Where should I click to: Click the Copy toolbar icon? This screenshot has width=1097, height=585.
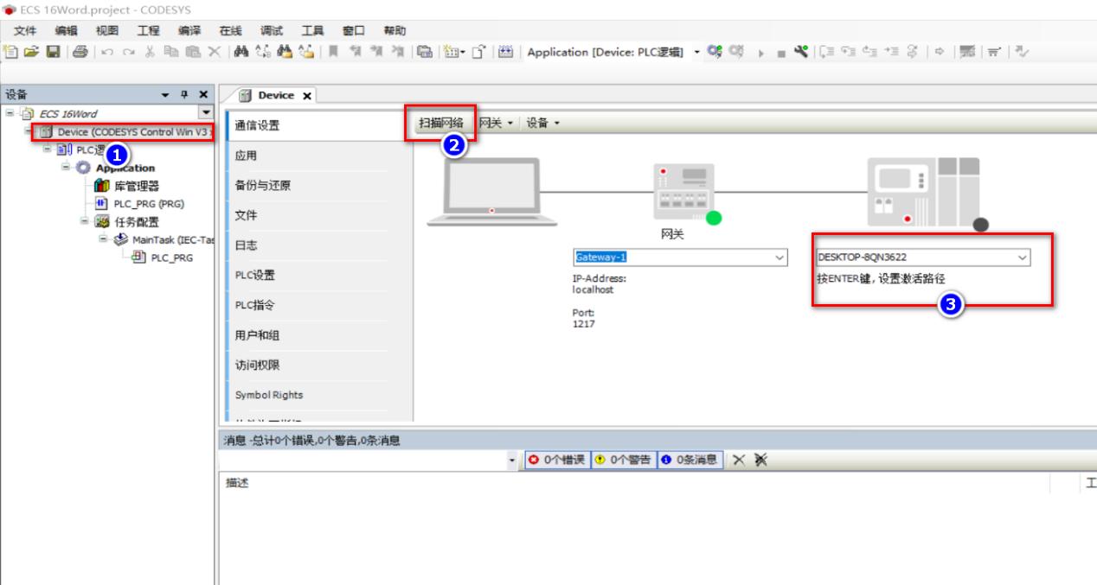click(x=171, y=52)
